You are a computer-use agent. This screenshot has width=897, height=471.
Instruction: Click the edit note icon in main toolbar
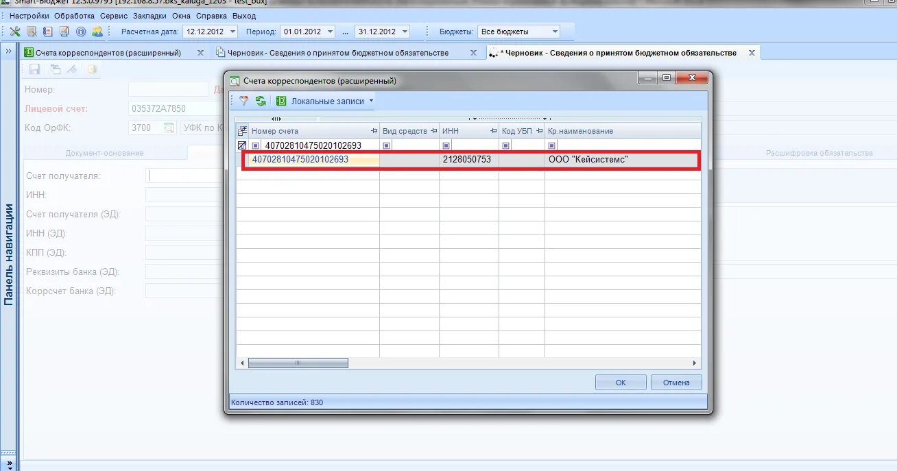(x=64, y=32)
